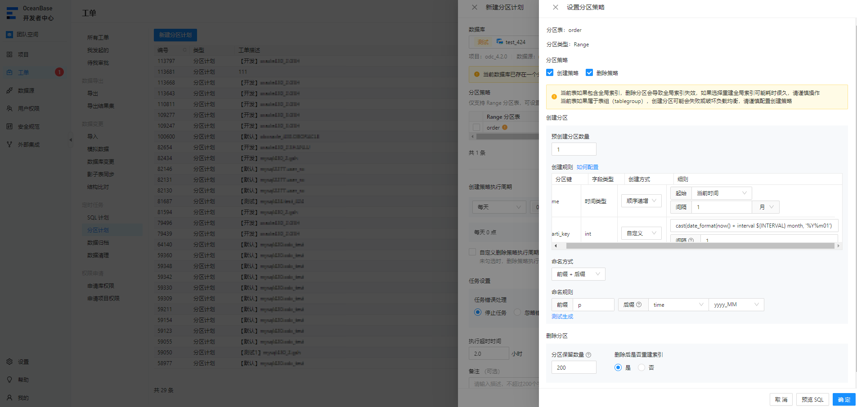Click the 后缀 help question-mark icon
This screenshot has height=407, width=857.
pyautogui.click(x=639, y=304)
